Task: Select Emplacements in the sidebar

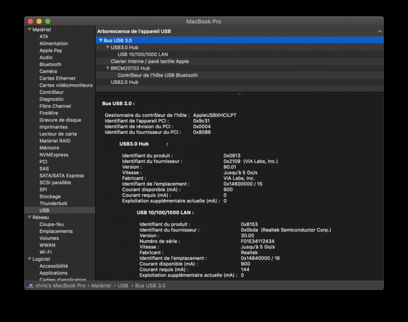Action: [x=56, y=231]
